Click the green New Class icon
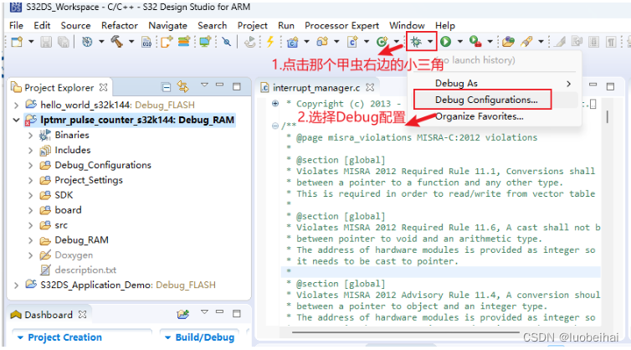Image resolution: width=631 pixels, height=350 pixels. coord(382,42)
